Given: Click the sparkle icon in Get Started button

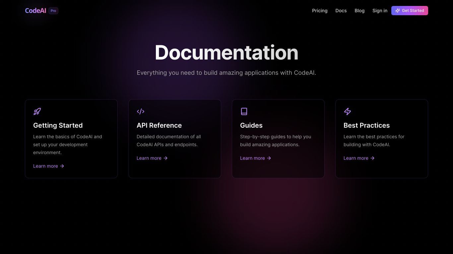Looking at the screenshot, I should pyautogui.click(x=398, y=11).
